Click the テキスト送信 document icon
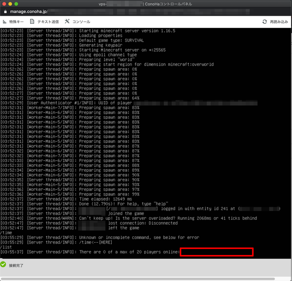Screen dimensions: 292x281 (32, 21)
